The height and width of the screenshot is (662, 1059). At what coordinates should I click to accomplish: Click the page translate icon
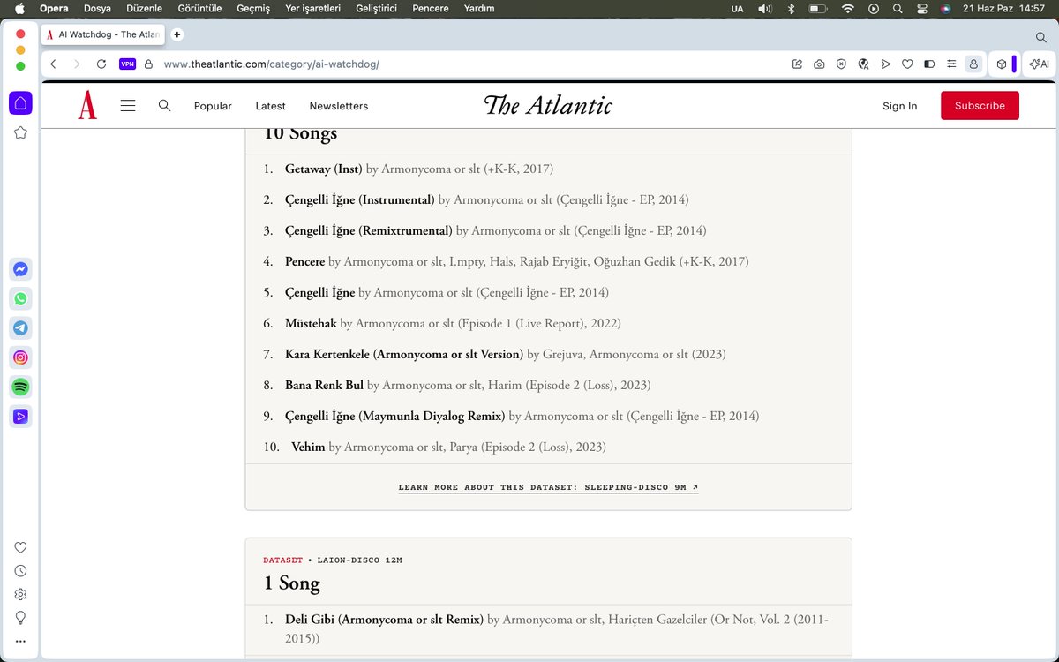tap(863, 64)
